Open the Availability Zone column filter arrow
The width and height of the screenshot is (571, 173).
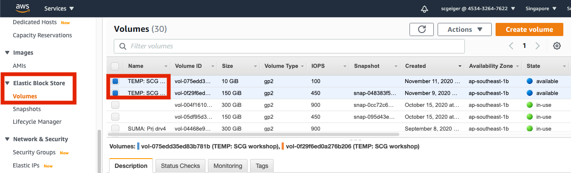[517, 66]
